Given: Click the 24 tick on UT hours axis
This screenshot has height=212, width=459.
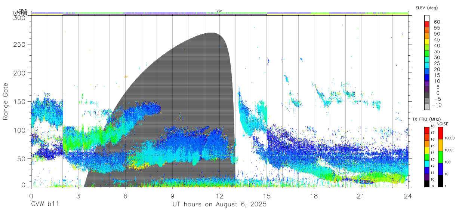Looking at the screenshot, I should click(x=408, y=196).
